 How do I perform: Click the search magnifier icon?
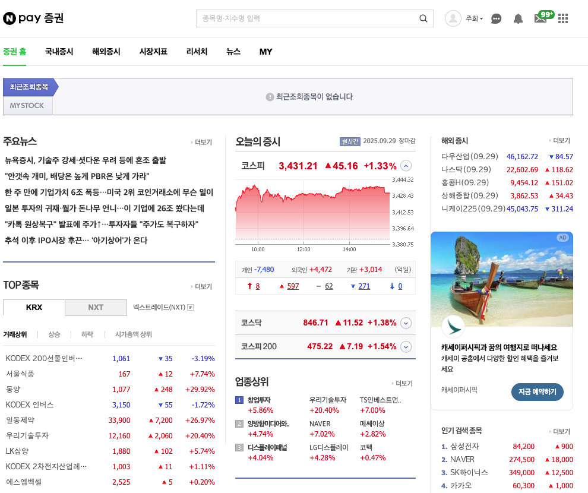point(423,18)
